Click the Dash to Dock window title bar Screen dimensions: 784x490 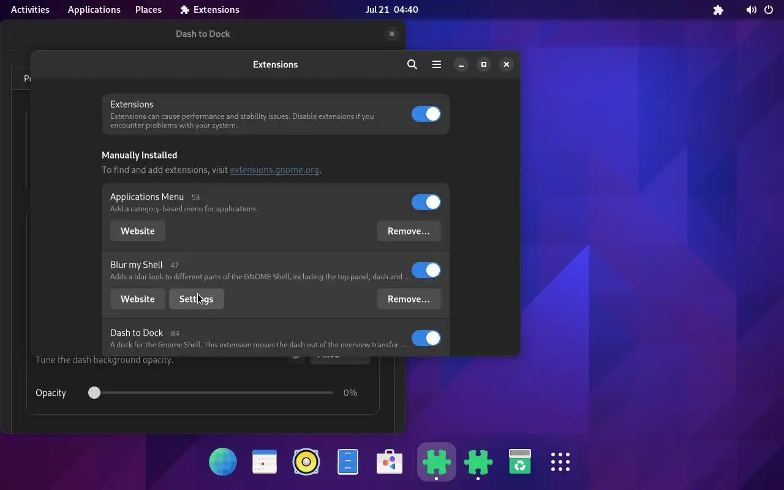pos(203,34)
